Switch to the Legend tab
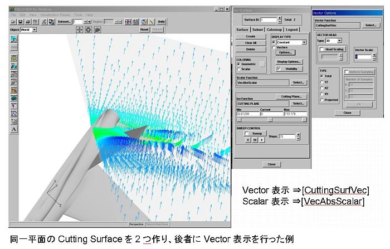The width and height of the screenshot is (390, 249). [x=292, y=30]
